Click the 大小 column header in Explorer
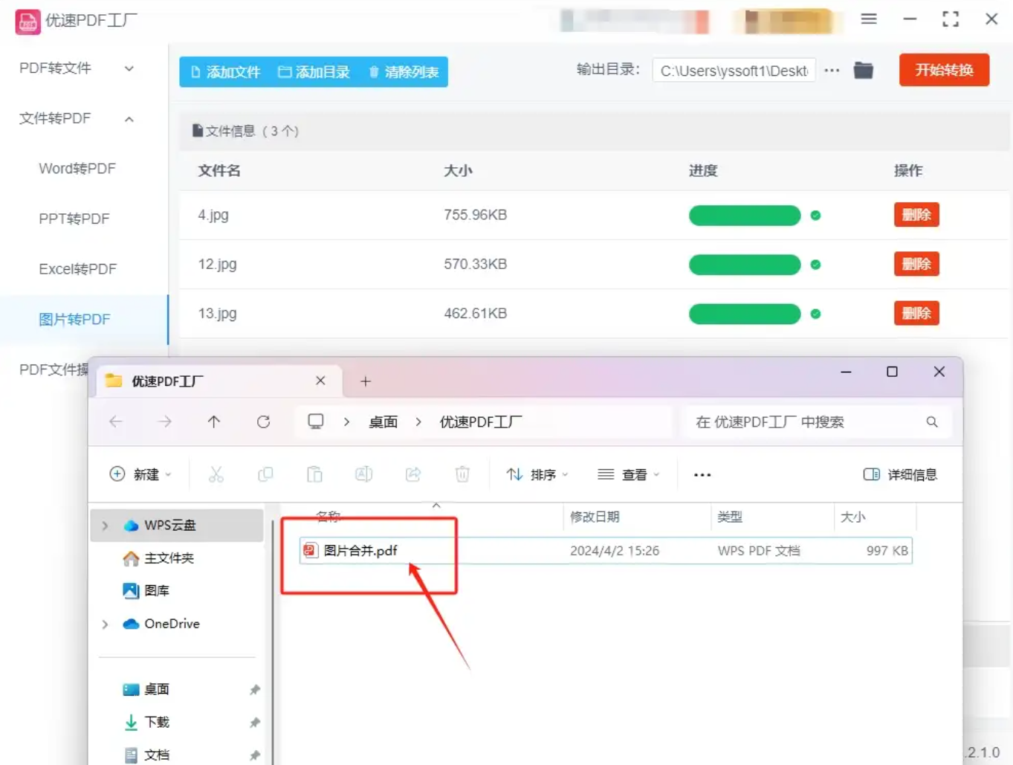 [852, 517]
